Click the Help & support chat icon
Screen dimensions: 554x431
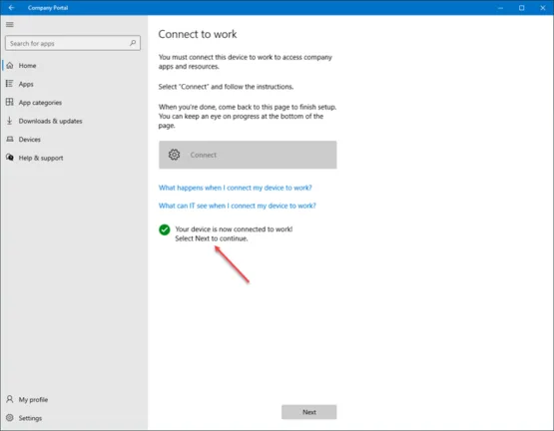(x=10, y=158)
